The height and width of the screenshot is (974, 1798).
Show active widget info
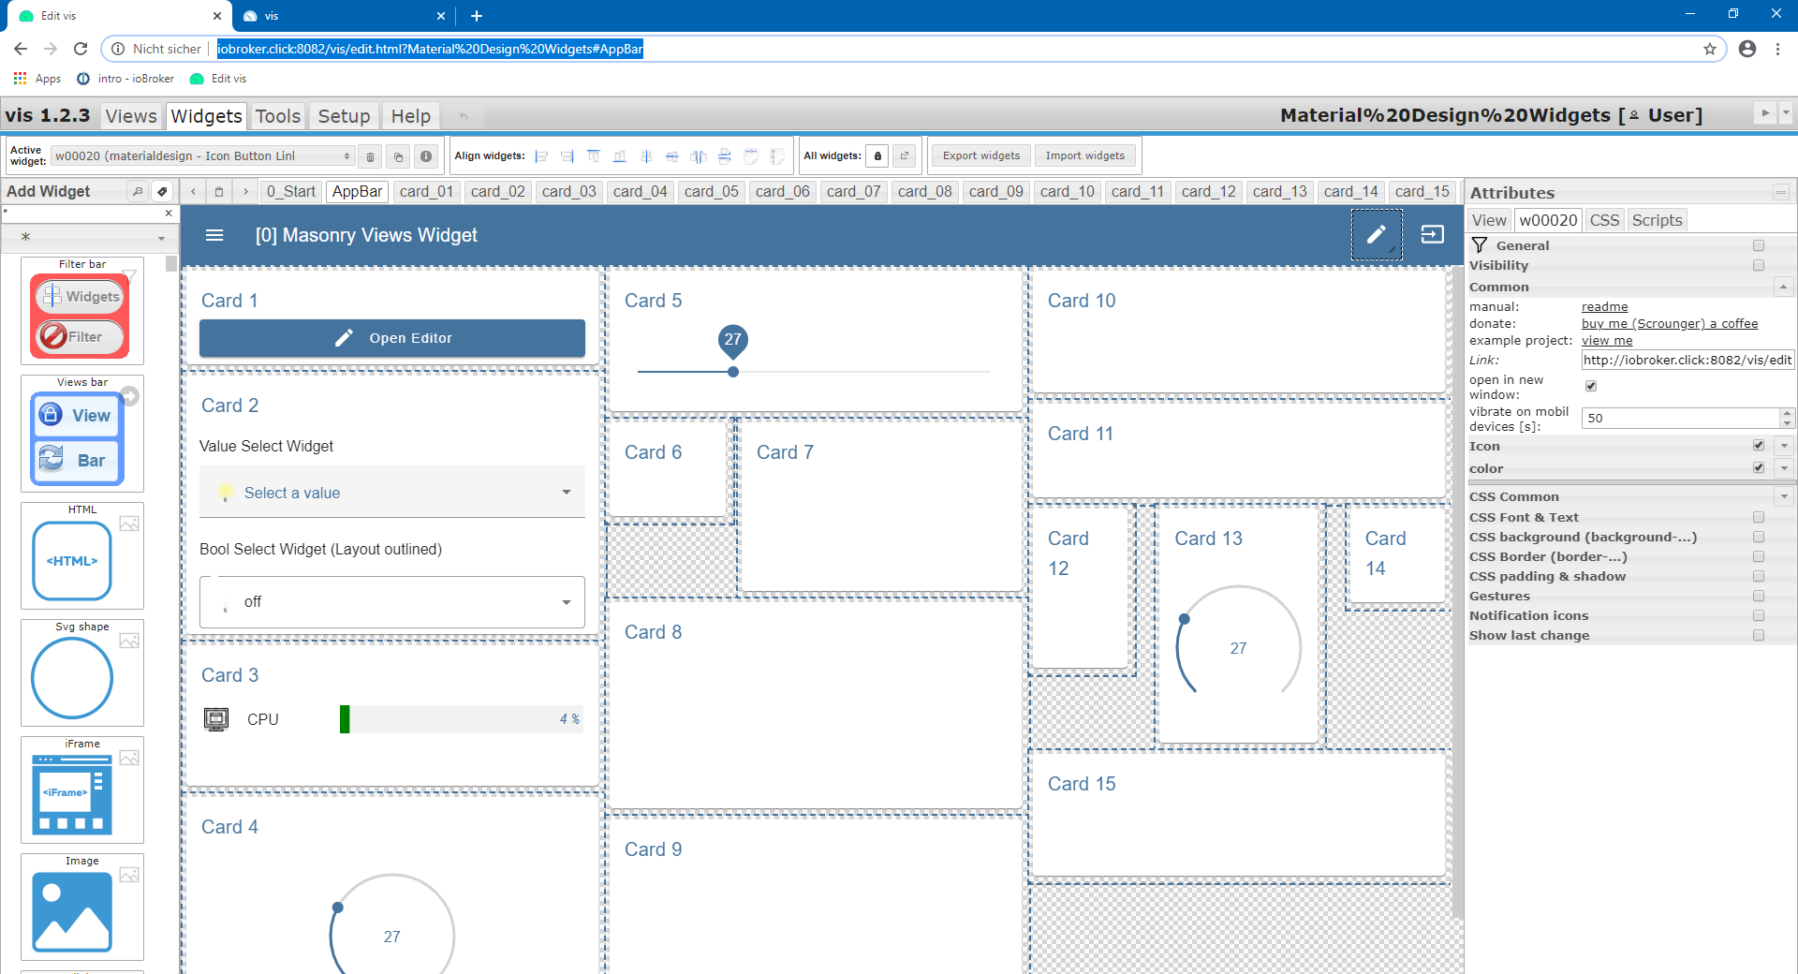426,156
